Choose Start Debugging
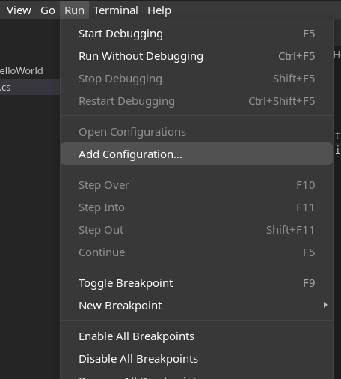This screenshot has height=379, width=341. pyautogui.click(x=197, y=34)
